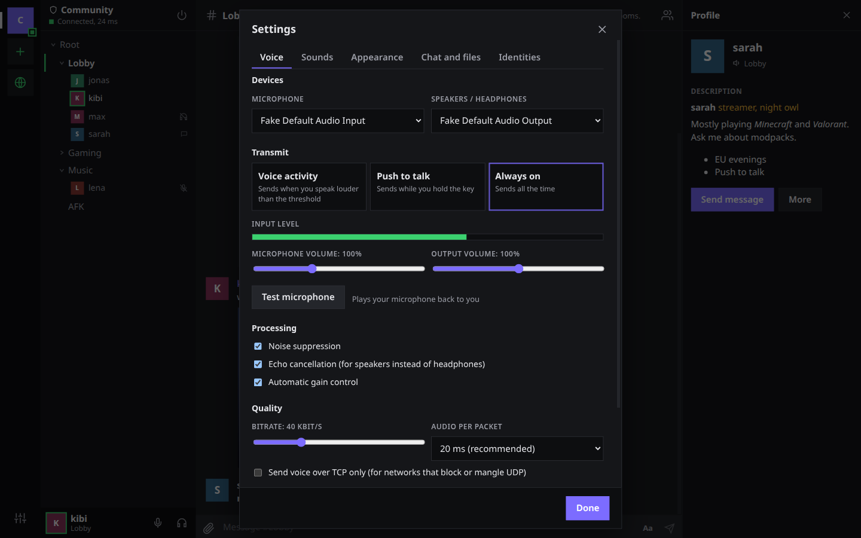Click the hash icon in channel header

point(211,16)
